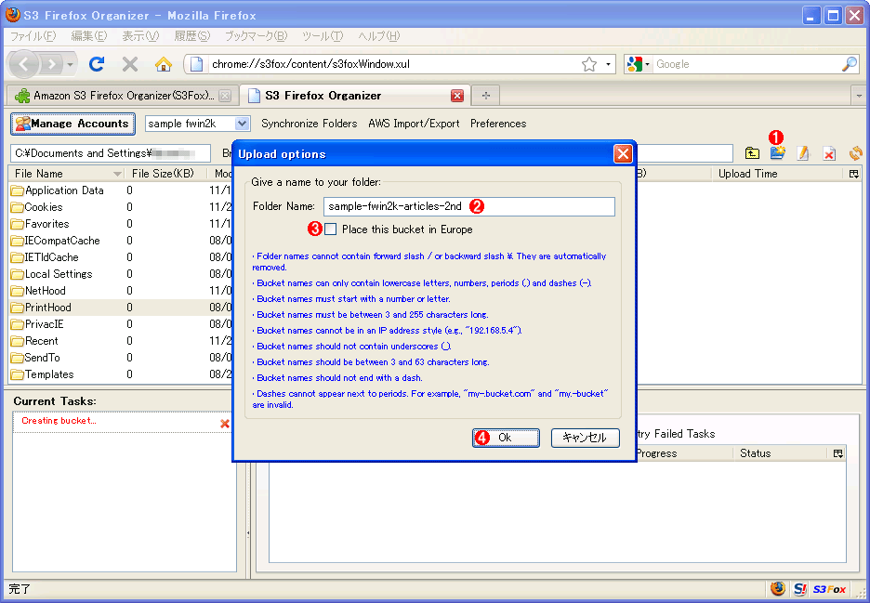The image size is (870, 603).
Task: Click the S3 up-one-folder icon
Action: click(752, 153)
